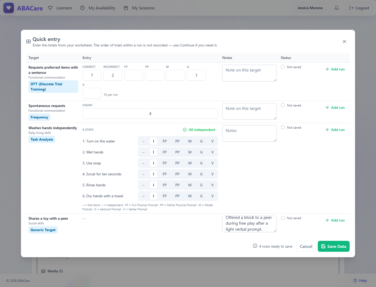Screen dimensions: 376x287
Task: Mark all hand-washing steps independent
Action: (199, 130)
